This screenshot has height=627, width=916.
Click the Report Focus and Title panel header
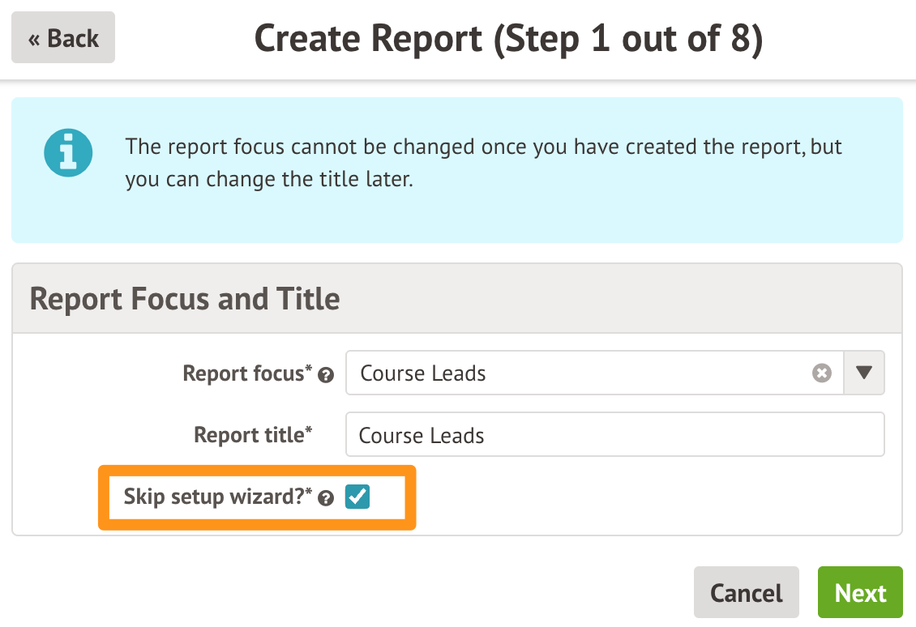pos(185,299)
